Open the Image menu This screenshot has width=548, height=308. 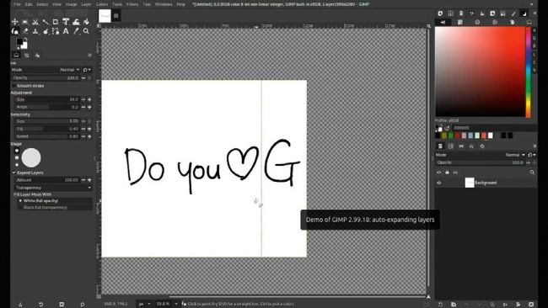pos(72,4)
